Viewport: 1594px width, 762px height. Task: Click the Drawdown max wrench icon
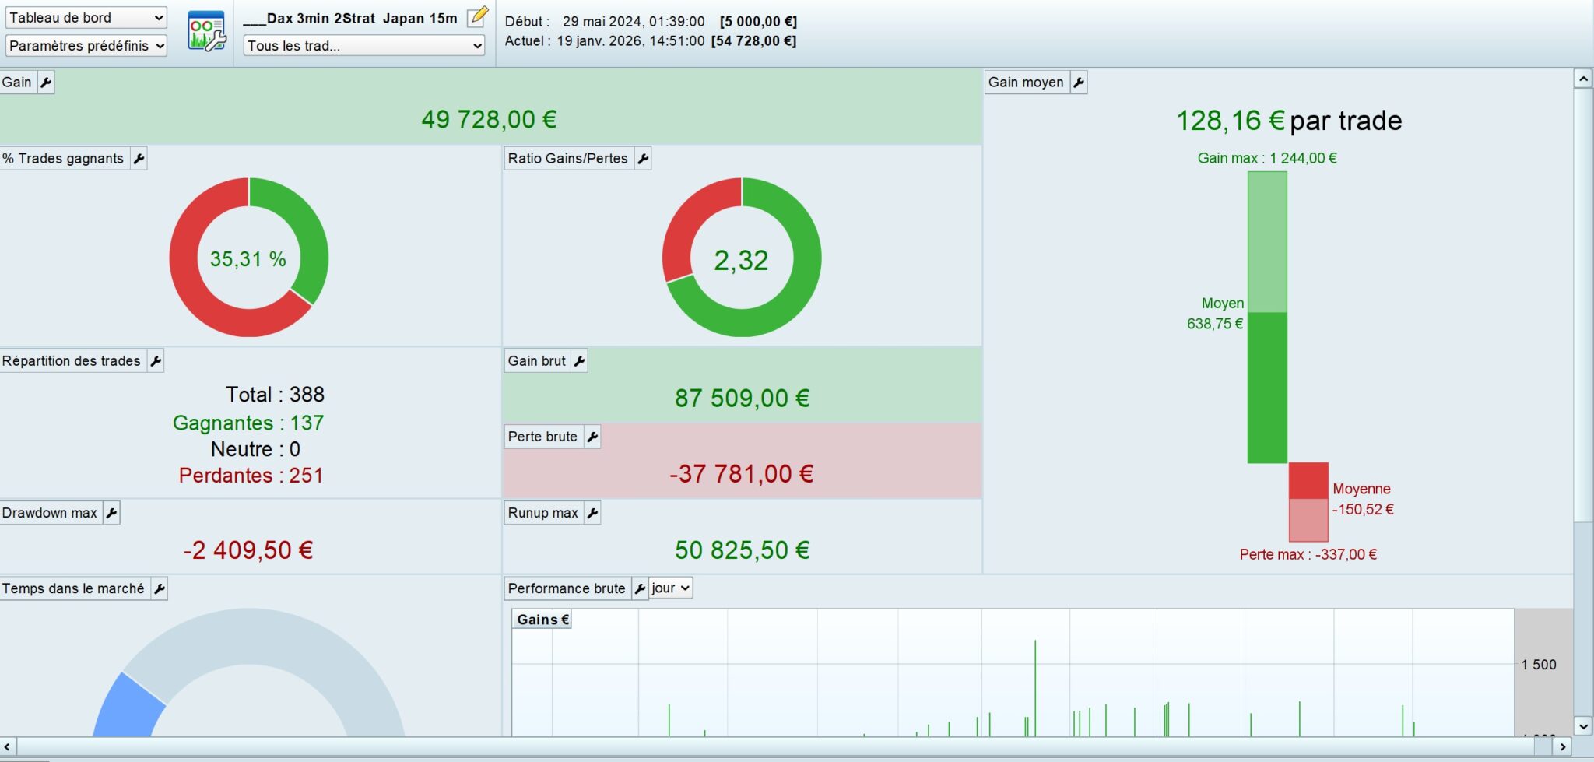click(x=111, y=513)
